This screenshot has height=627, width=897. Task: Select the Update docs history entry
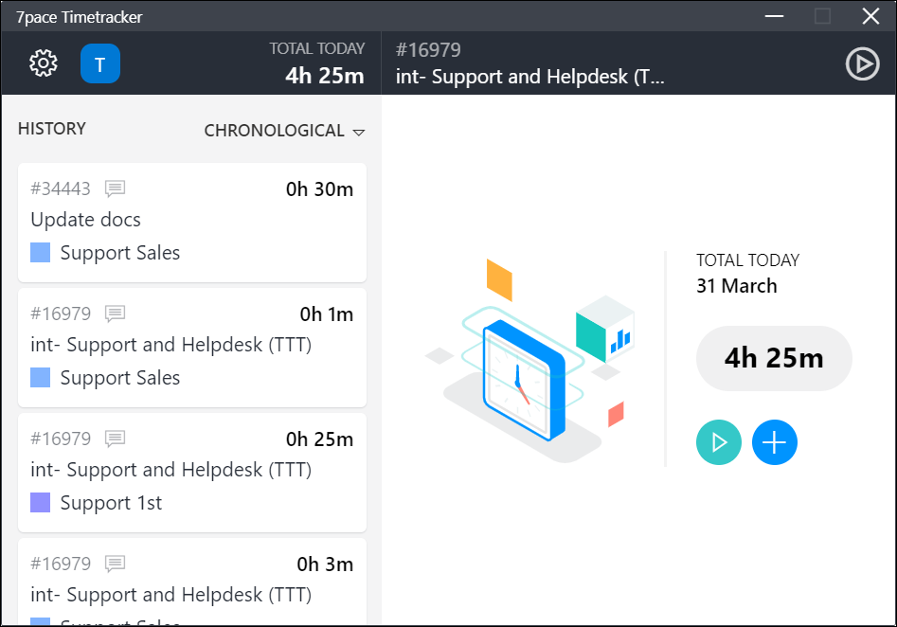point(192,223)
